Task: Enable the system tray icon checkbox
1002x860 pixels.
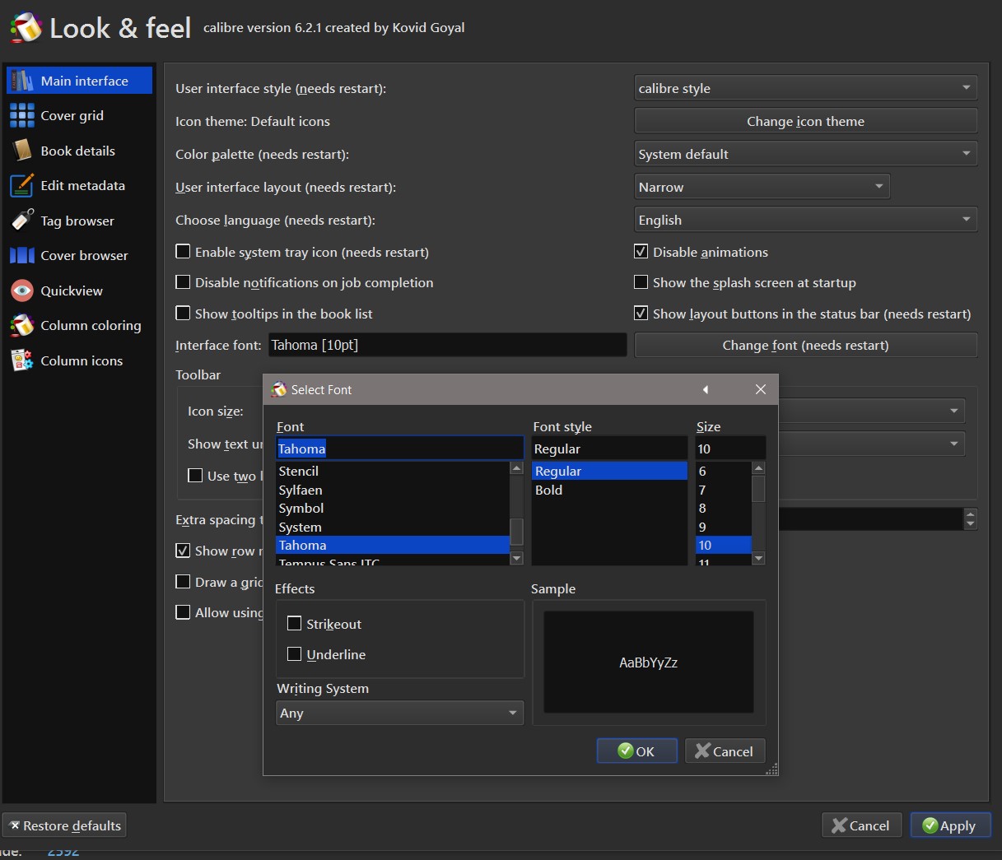Action: point(184,252)
